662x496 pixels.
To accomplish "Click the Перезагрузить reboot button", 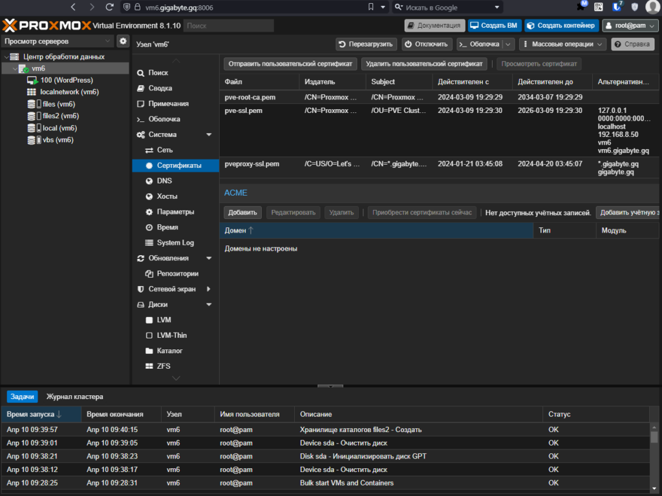I will point(366,45).
